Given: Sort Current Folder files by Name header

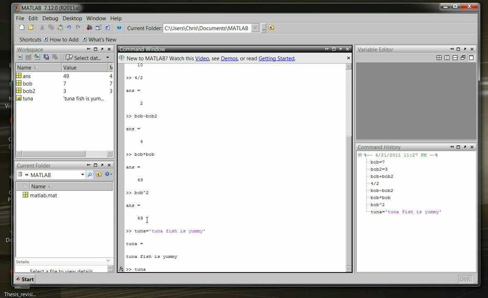Looking at the screenshot, I should tap(71, 186).
